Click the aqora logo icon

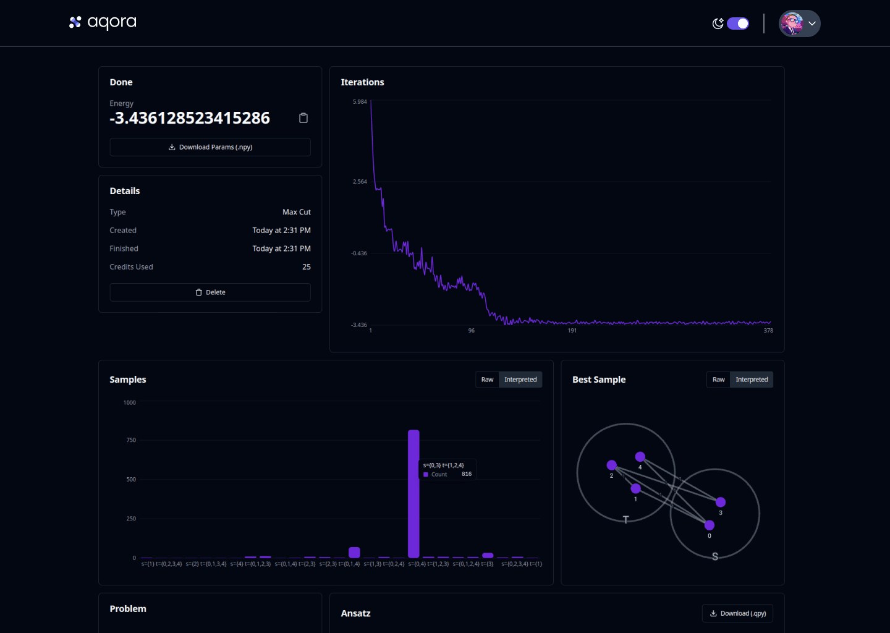coord(75,23)
